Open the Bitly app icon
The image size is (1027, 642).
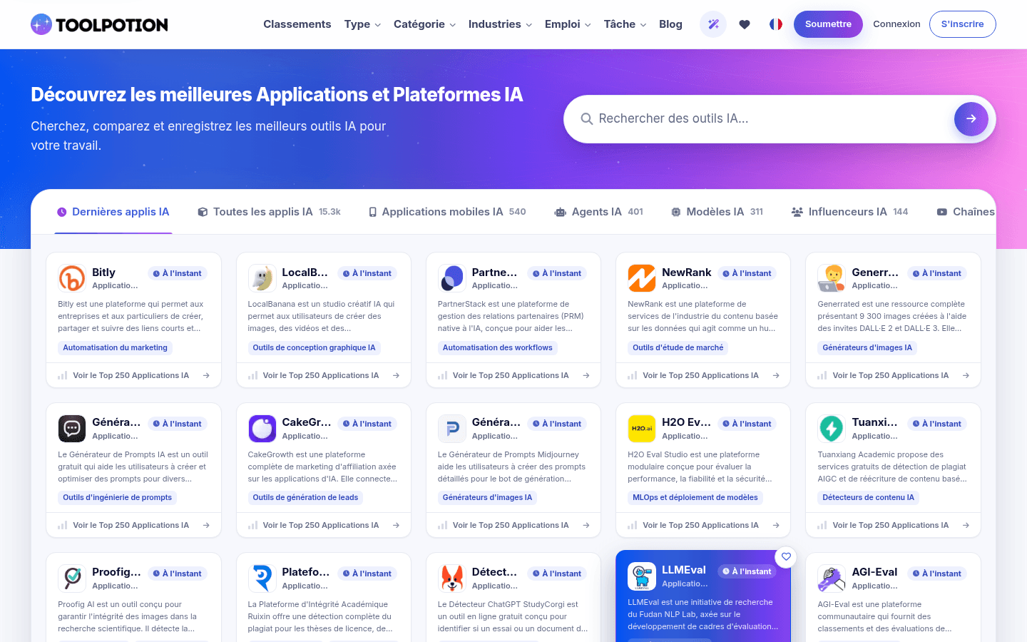coord(72,278)
